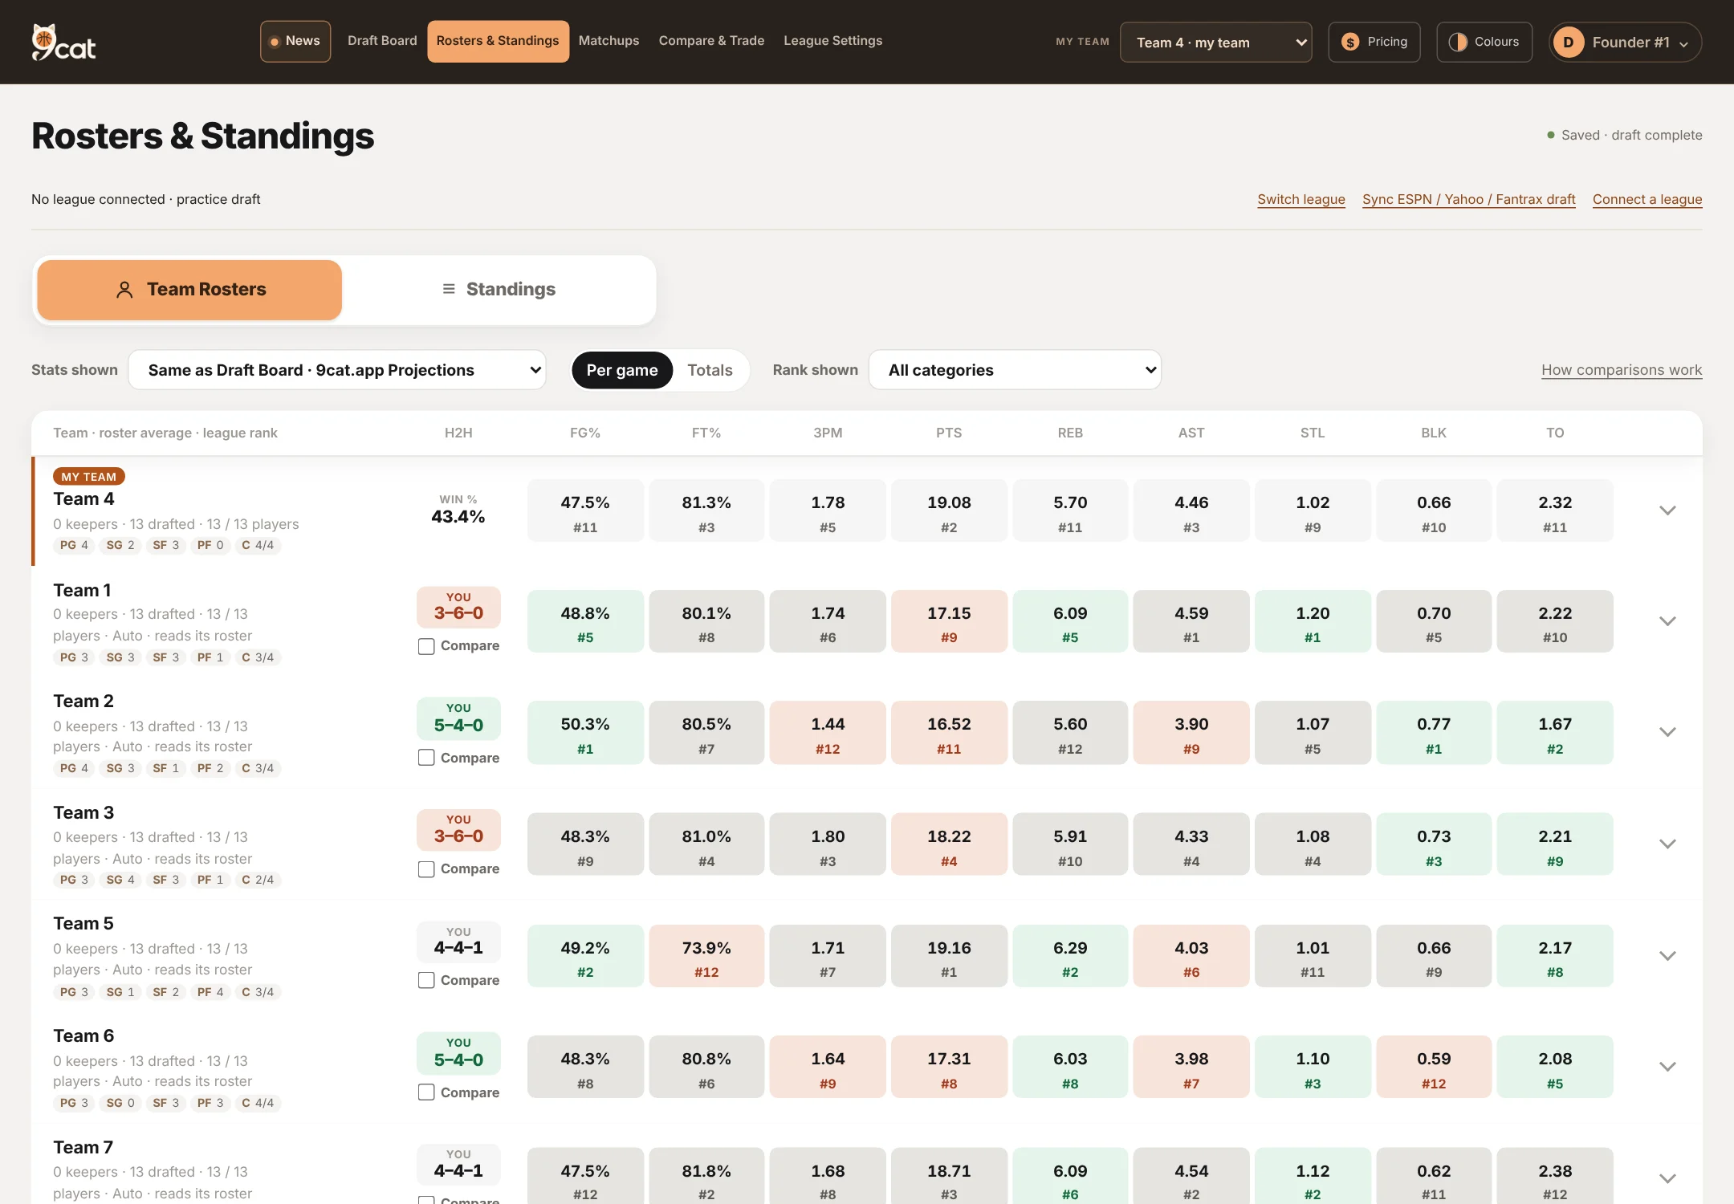Open the My Team dropdown
Image resolution: width=1734 pixels, height=1204 pixels.
(x=1216, y=42)
